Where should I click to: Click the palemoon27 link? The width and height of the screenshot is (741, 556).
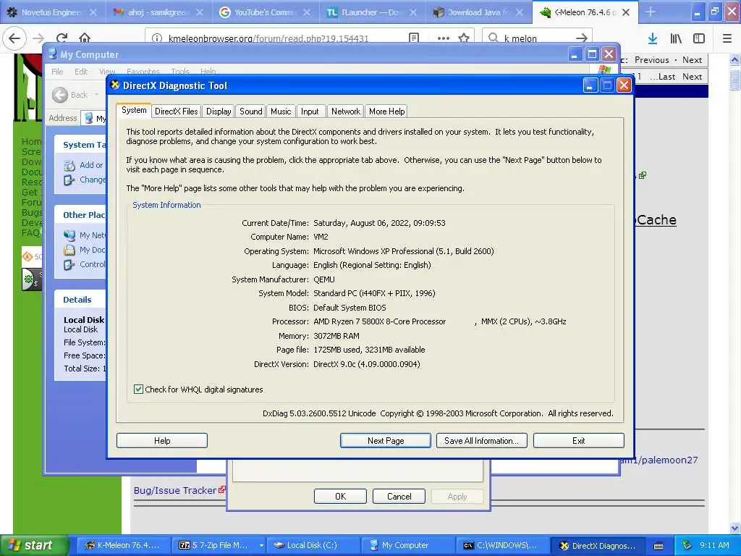click(659, 460)
